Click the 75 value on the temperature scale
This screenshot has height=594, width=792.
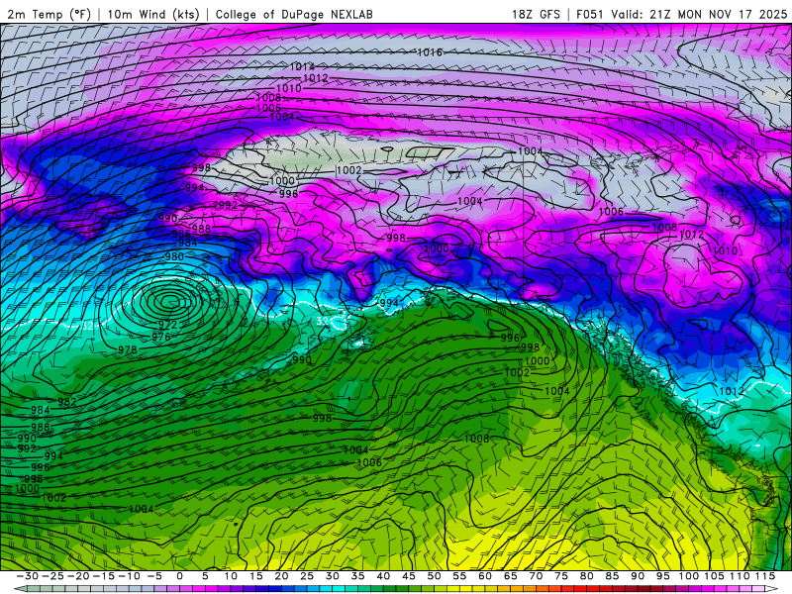pyautogui.click(x=561, y=576)
